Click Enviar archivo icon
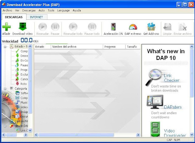 pyautogui.click(x=183, y=27)
